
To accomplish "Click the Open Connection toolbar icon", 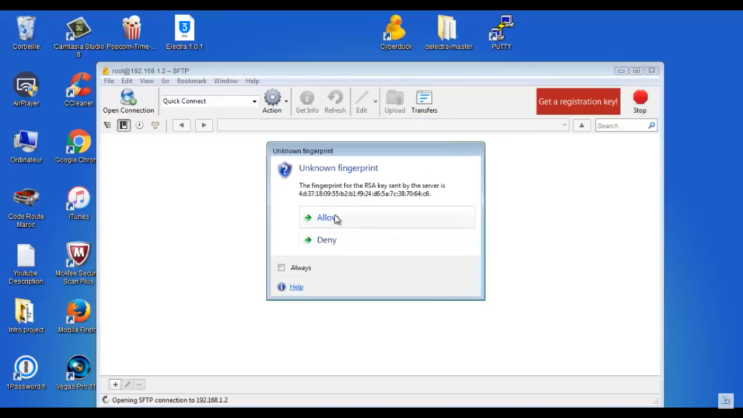I will pyautogui.click(x=128, y=100).
